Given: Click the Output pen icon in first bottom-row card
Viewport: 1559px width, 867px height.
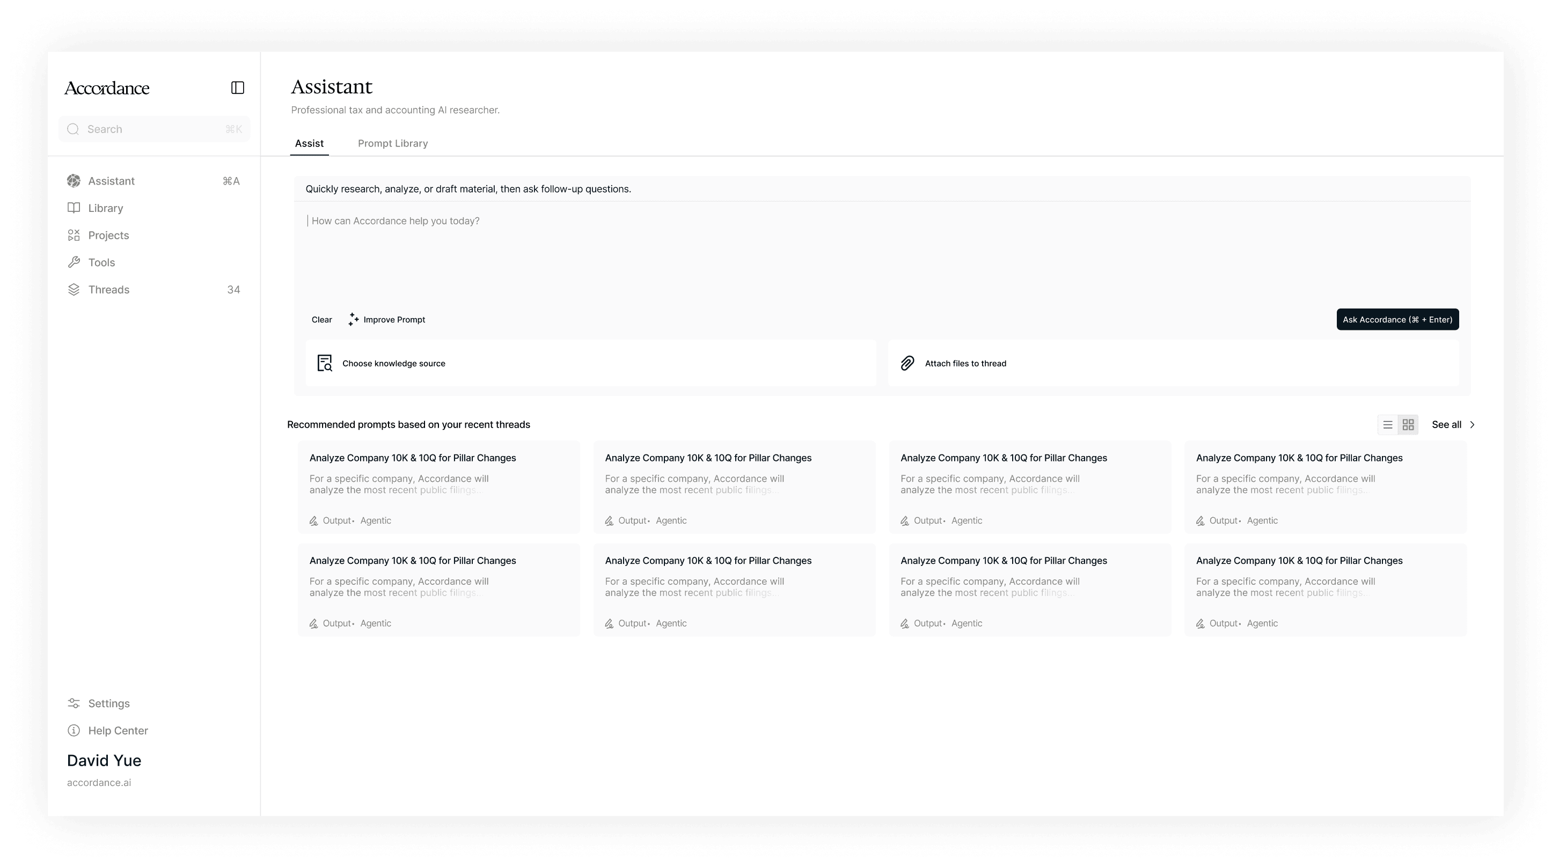Looking at the screenshot, I should (x=313, y=624).
